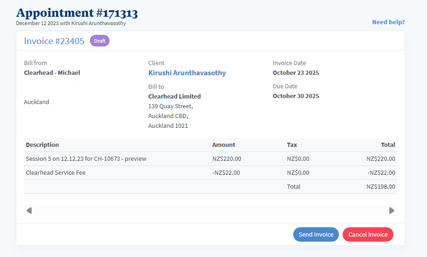Select the Clearhead Service Fee row
The width and height of the screenshot is (427, 257).
(55, 173)
